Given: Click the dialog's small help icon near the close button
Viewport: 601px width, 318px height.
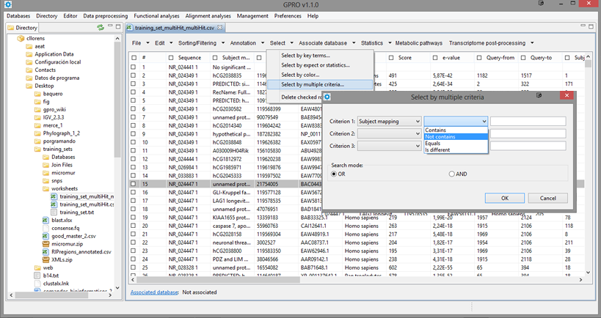Looking at the screenshot, I should (539, 95).
